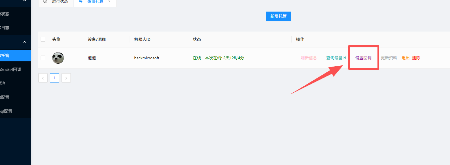This screenshot has width=450, height=165.
Task: Click the 查询设备Id link
Action: (336, 58)
